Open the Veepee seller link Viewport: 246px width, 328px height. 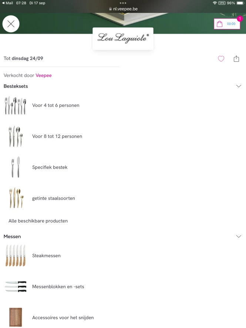coord(44,75)
